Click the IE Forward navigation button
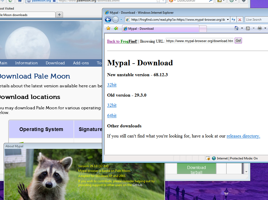This screenshot has height=200, width=268. [x=116, y=19]
